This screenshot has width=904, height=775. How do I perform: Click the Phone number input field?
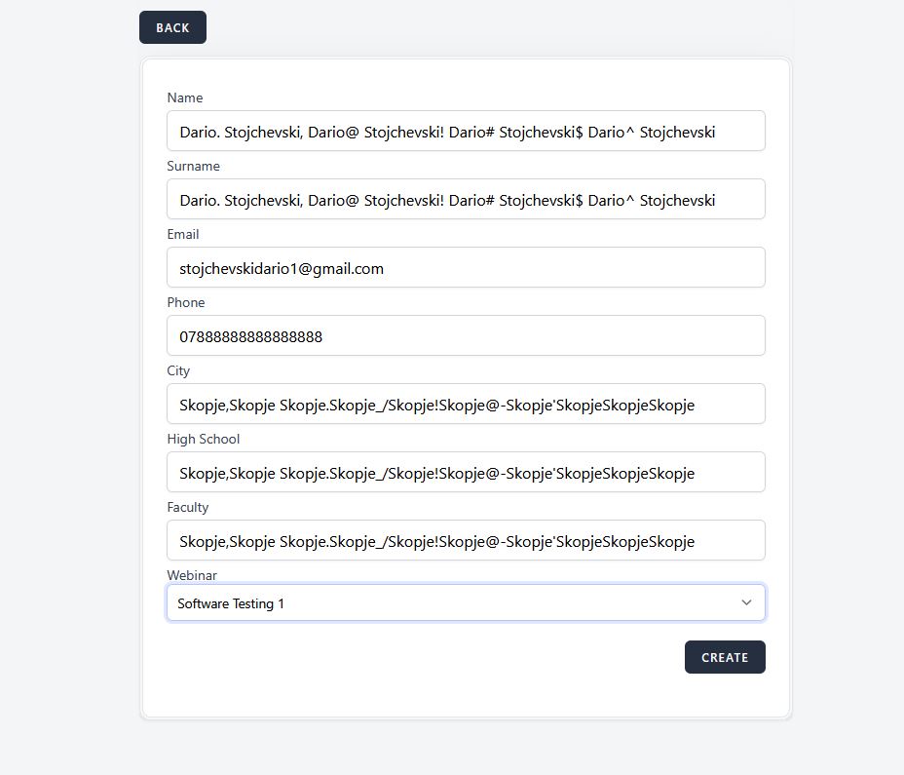[x=466, y=335]
